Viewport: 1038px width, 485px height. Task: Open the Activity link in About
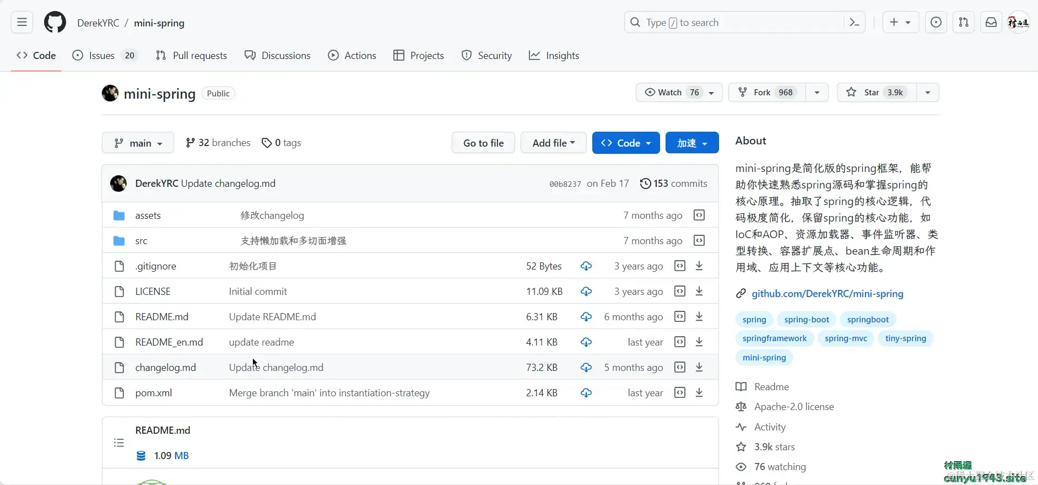point(770,427)
